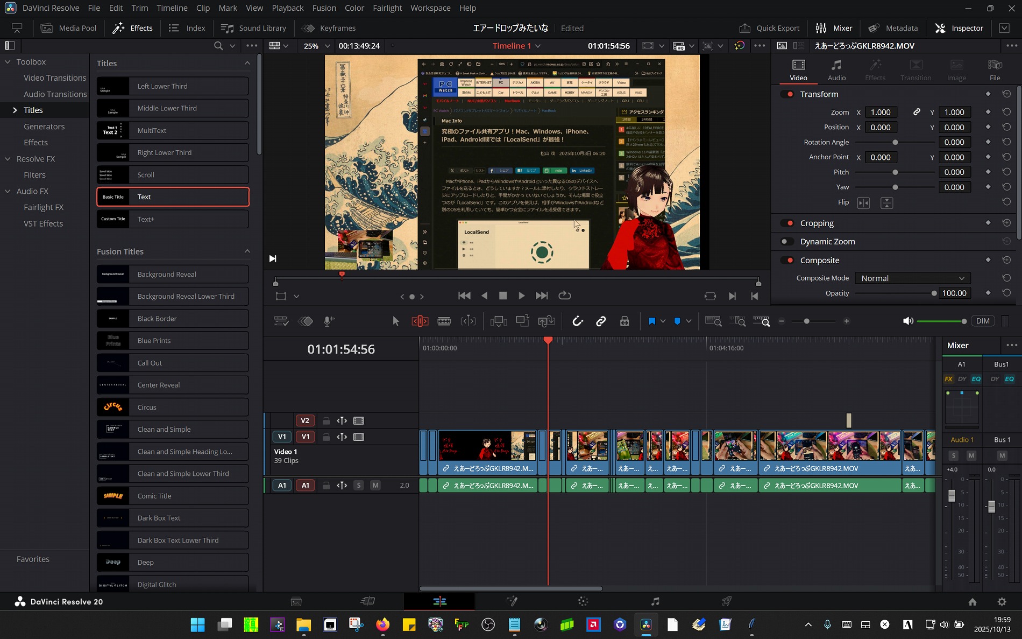Collapse the Toolbox tree category

pyautogui.click(x=8, y=62)
